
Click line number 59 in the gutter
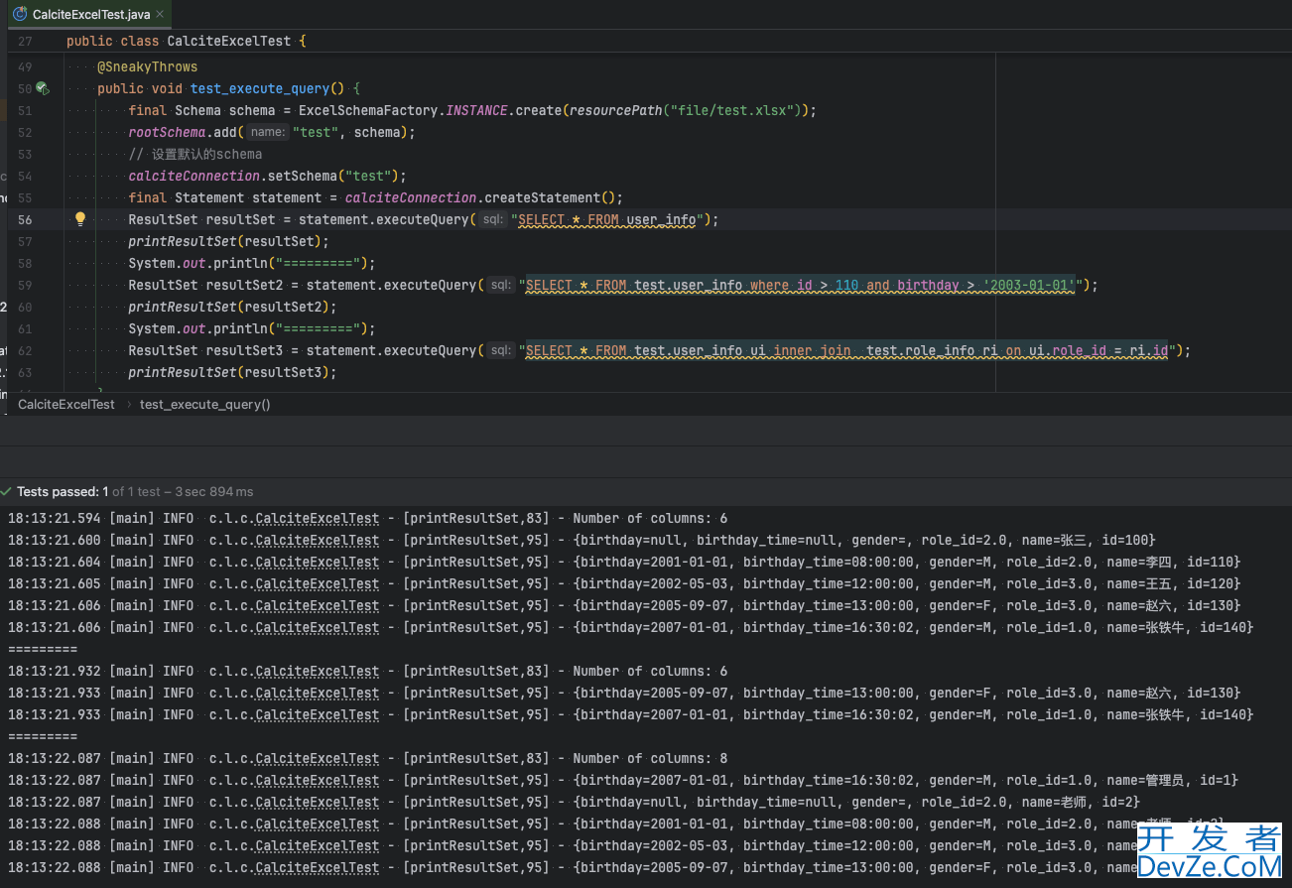(x=25, y=285)
